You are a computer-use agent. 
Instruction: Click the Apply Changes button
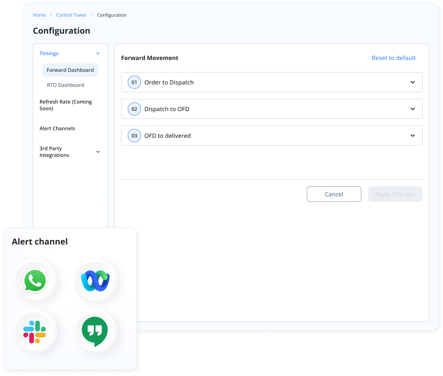pyautogui.click(x=395, y=194)
